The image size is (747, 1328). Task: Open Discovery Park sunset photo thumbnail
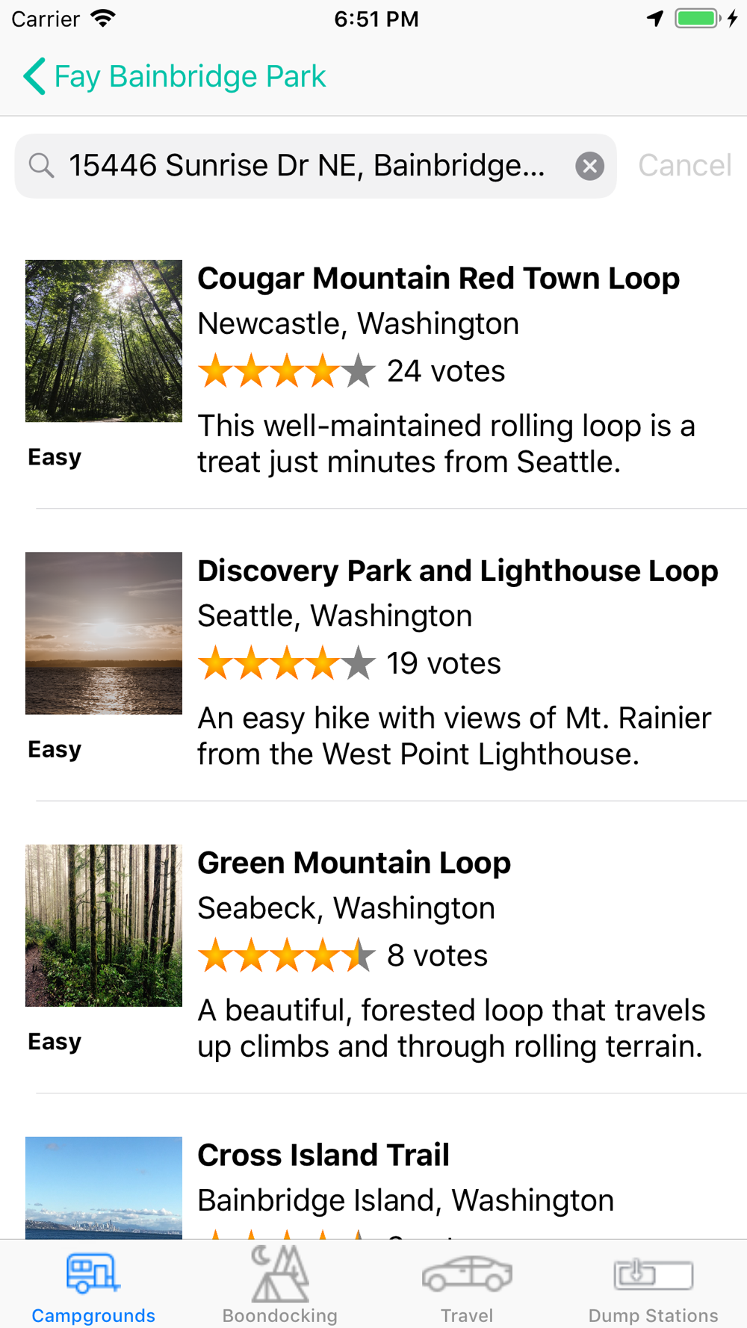104,633
